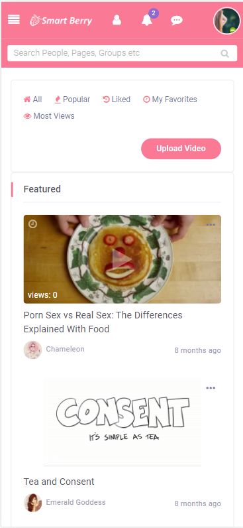Select the All videos filter
Screen dimensions: 243x528
pyautogui.click(x=32, y=99)
